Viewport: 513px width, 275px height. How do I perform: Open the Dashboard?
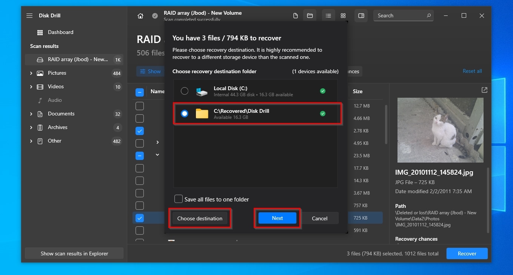[x=60, y=32]
